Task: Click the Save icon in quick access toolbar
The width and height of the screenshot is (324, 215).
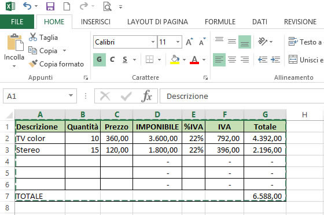Action: tap(50, 6)
